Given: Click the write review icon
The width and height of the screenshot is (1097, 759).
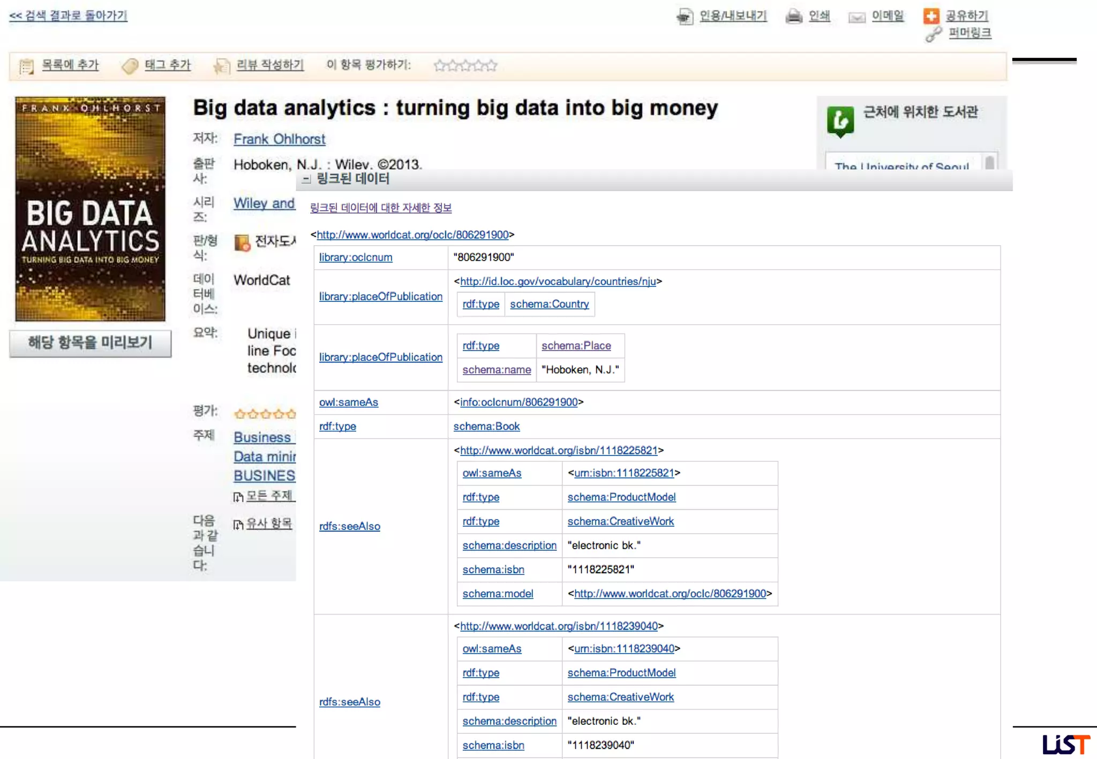Looking at the screenshot, I should [221, 66].
